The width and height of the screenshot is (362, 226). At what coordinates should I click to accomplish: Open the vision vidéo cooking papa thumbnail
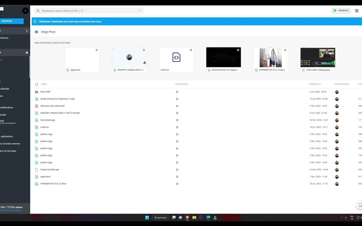pos(318,57)
